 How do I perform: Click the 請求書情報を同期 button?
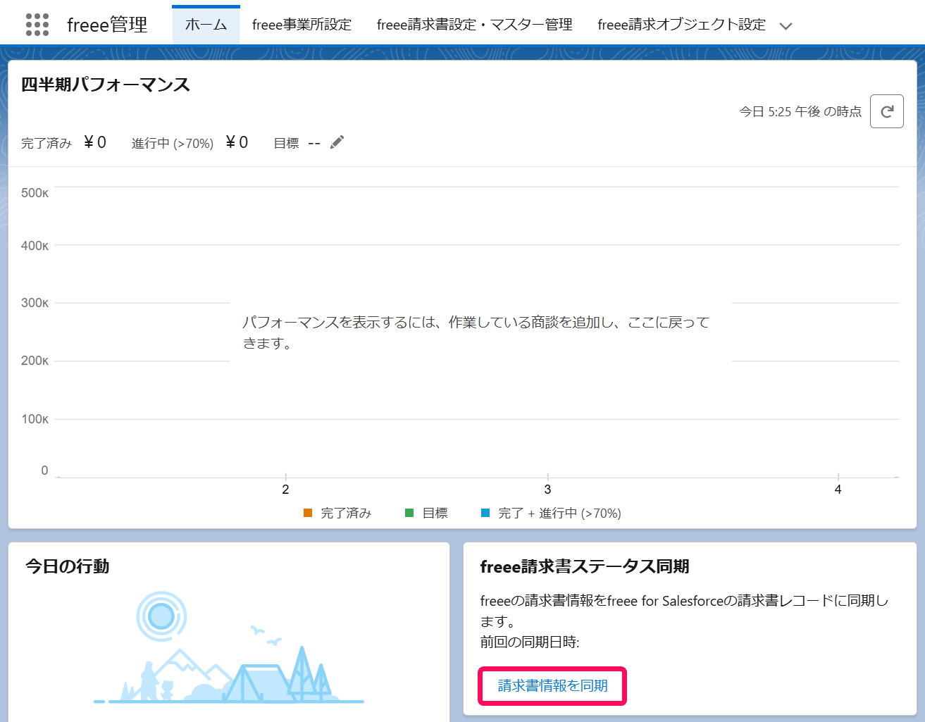(x=552, y=685)
